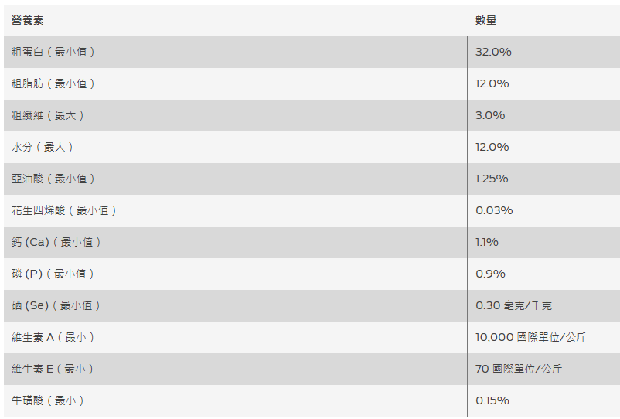The height and width of the screenshot is (419, 620).
Task: Select the 維生素 E (最小) row label
Action: pyautogui.click(x=53, y=369)
